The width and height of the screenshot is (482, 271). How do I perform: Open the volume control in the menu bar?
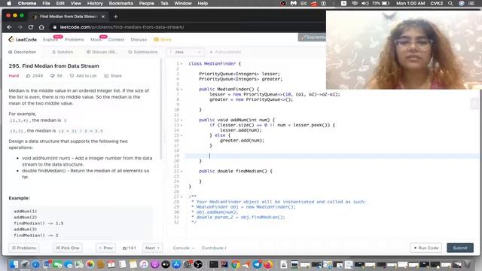tap(365, 3)
